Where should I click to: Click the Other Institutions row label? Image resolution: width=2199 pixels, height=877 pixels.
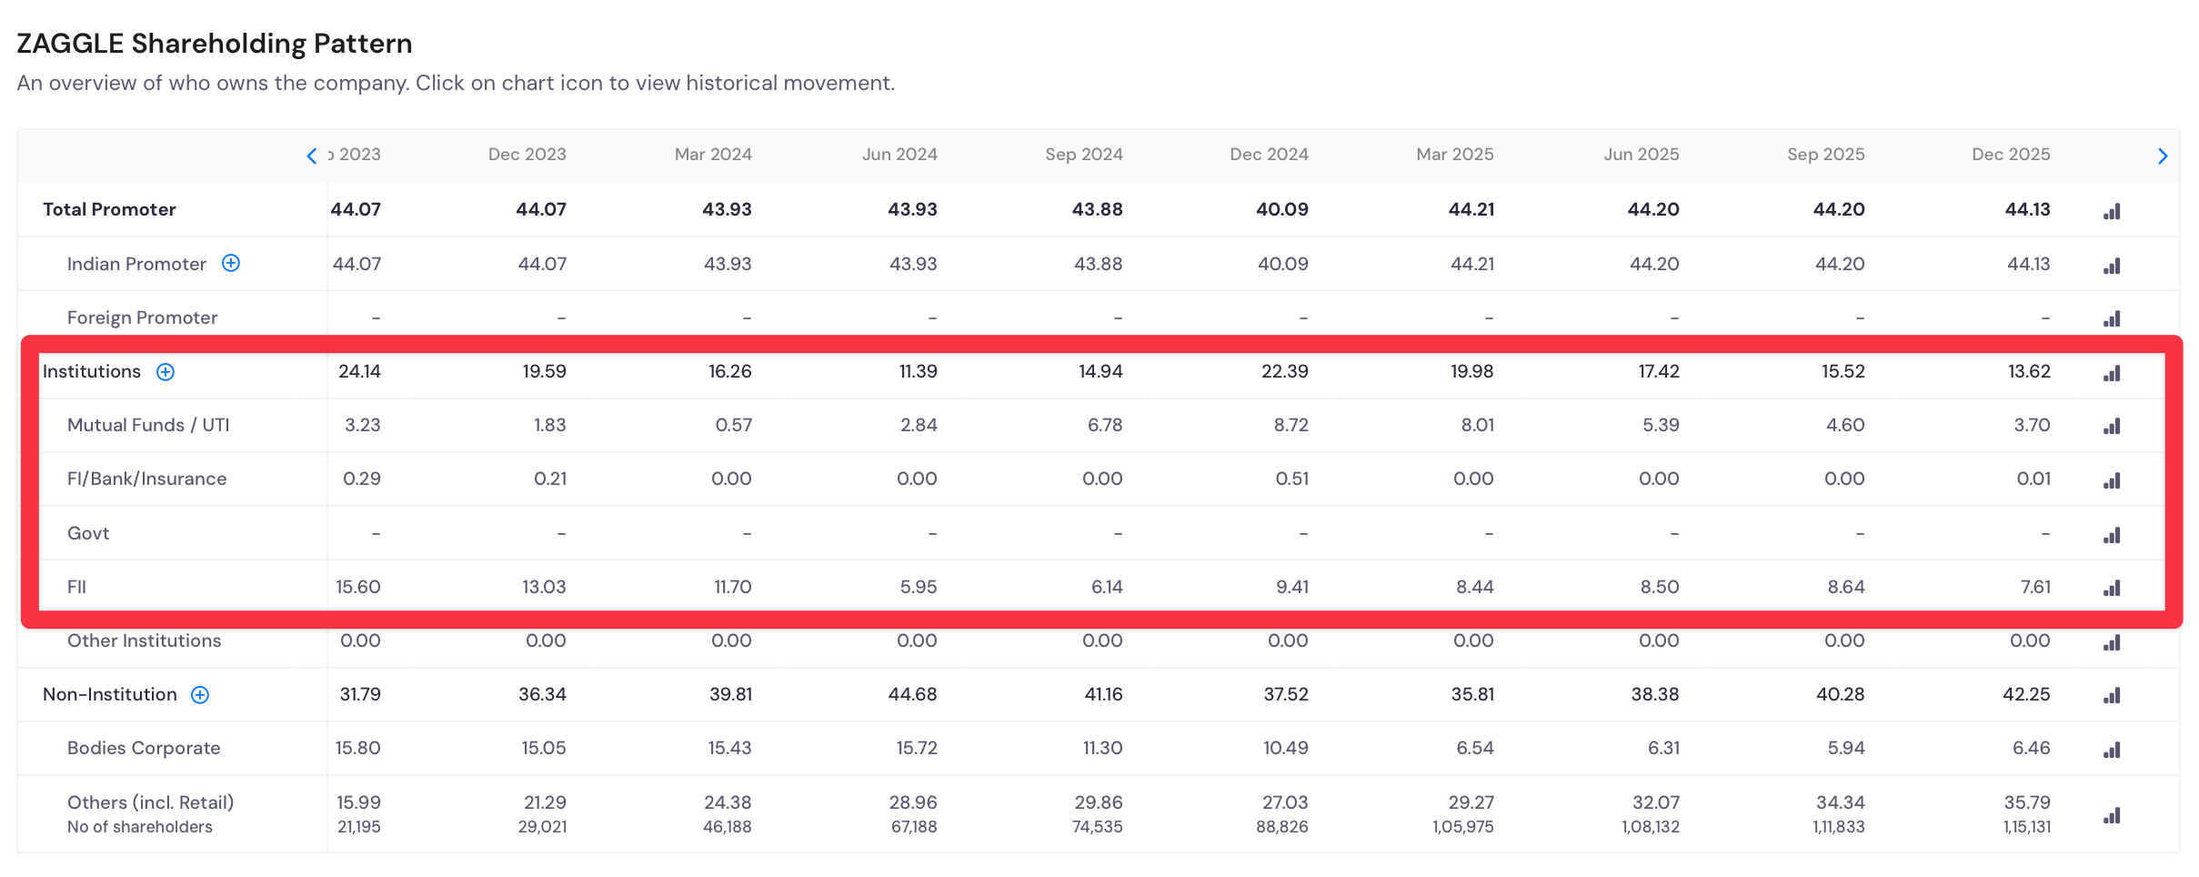click(x=144, y=640)
